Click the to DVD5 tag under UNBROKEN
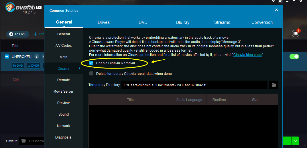The image size is (307, 148). 34,65
